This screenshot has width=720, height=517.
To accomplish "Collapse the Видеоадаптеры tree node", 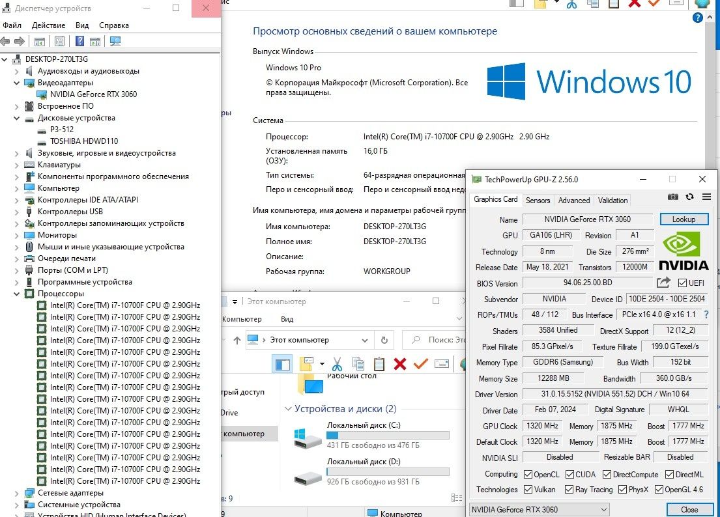I will (x=16, y=83).
